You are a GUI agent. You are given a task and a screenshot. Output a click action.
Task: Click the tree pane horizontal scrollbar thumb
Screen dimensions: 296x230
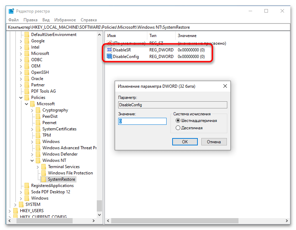pos(45,221)
